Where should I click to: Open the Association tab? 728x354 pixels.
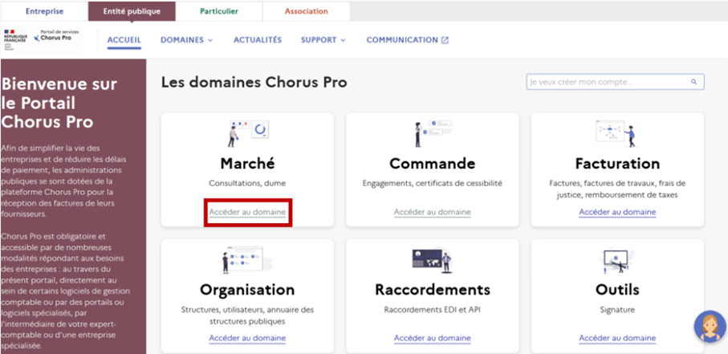click(306, 11)
